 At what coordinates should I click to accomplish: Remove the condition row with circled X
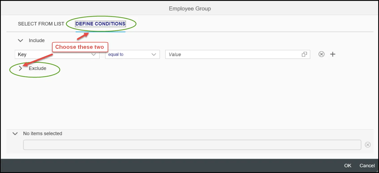(321, 54)
